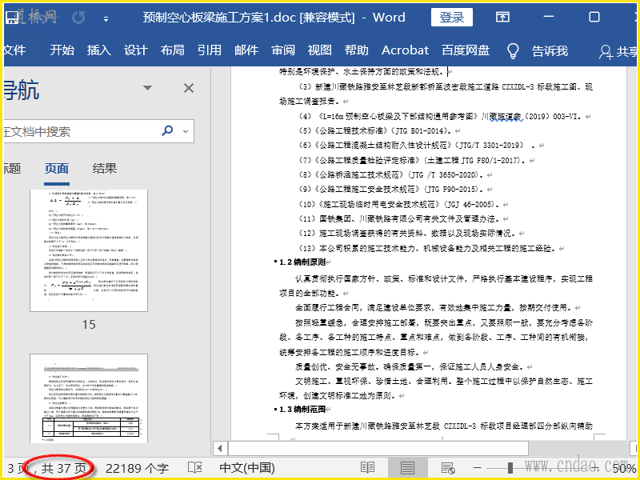Switch to Web Layout view icon
The width and height of the screenshot is (640, 480).
coord(448,468)
